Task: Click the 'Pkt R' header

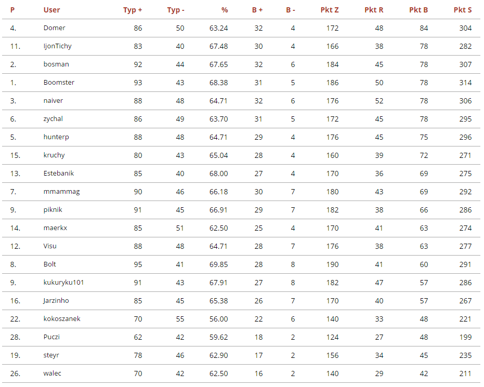Action: pos(374,10)
